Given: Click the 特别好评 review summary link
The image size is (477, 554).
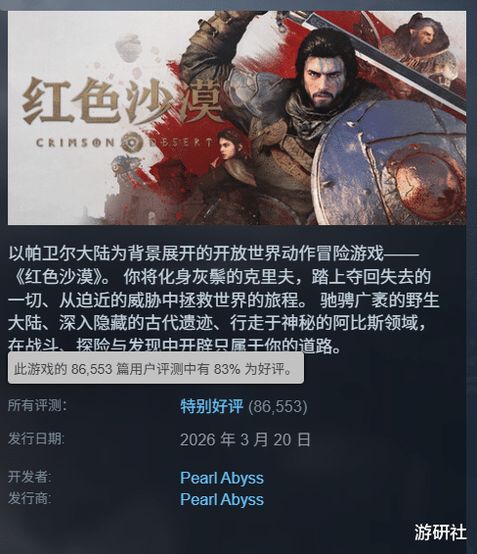Looking at the screenshot, I should tap(212, 406).
